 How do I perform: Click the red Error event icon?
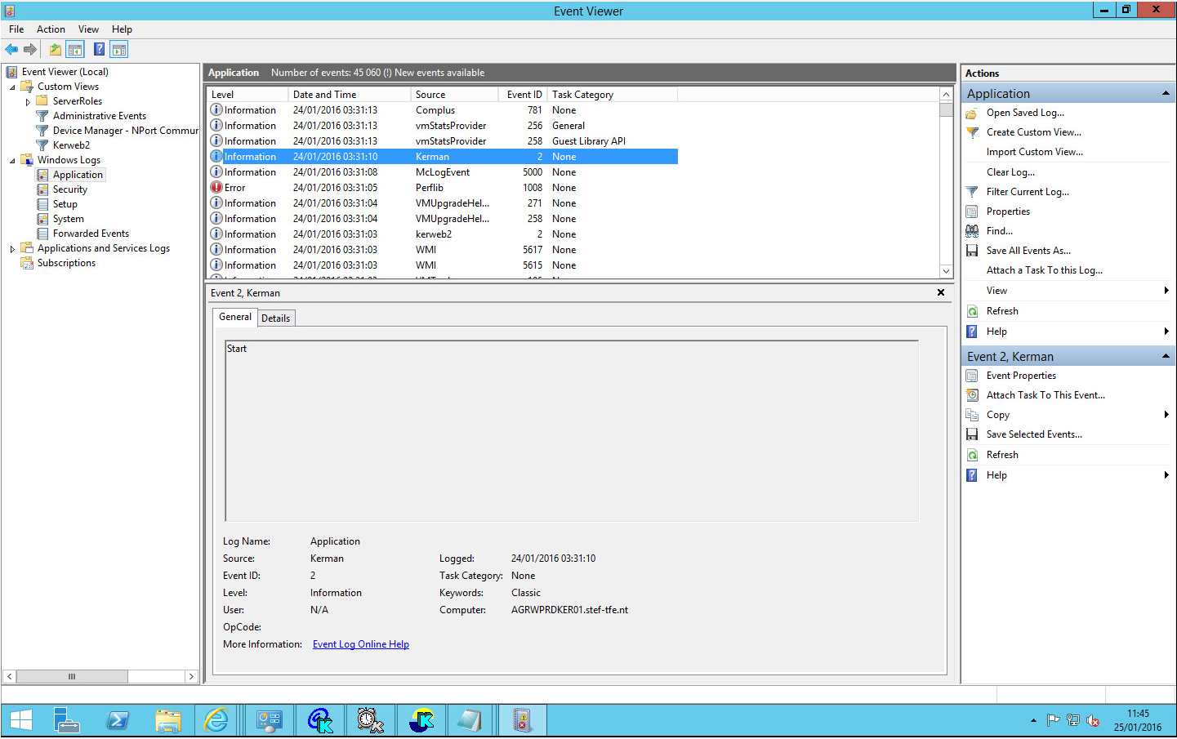216,188
